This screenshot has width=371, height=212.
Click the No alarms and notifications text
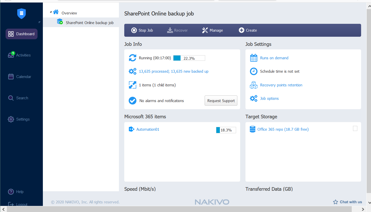pyautogui.click(x=162, y=101)
